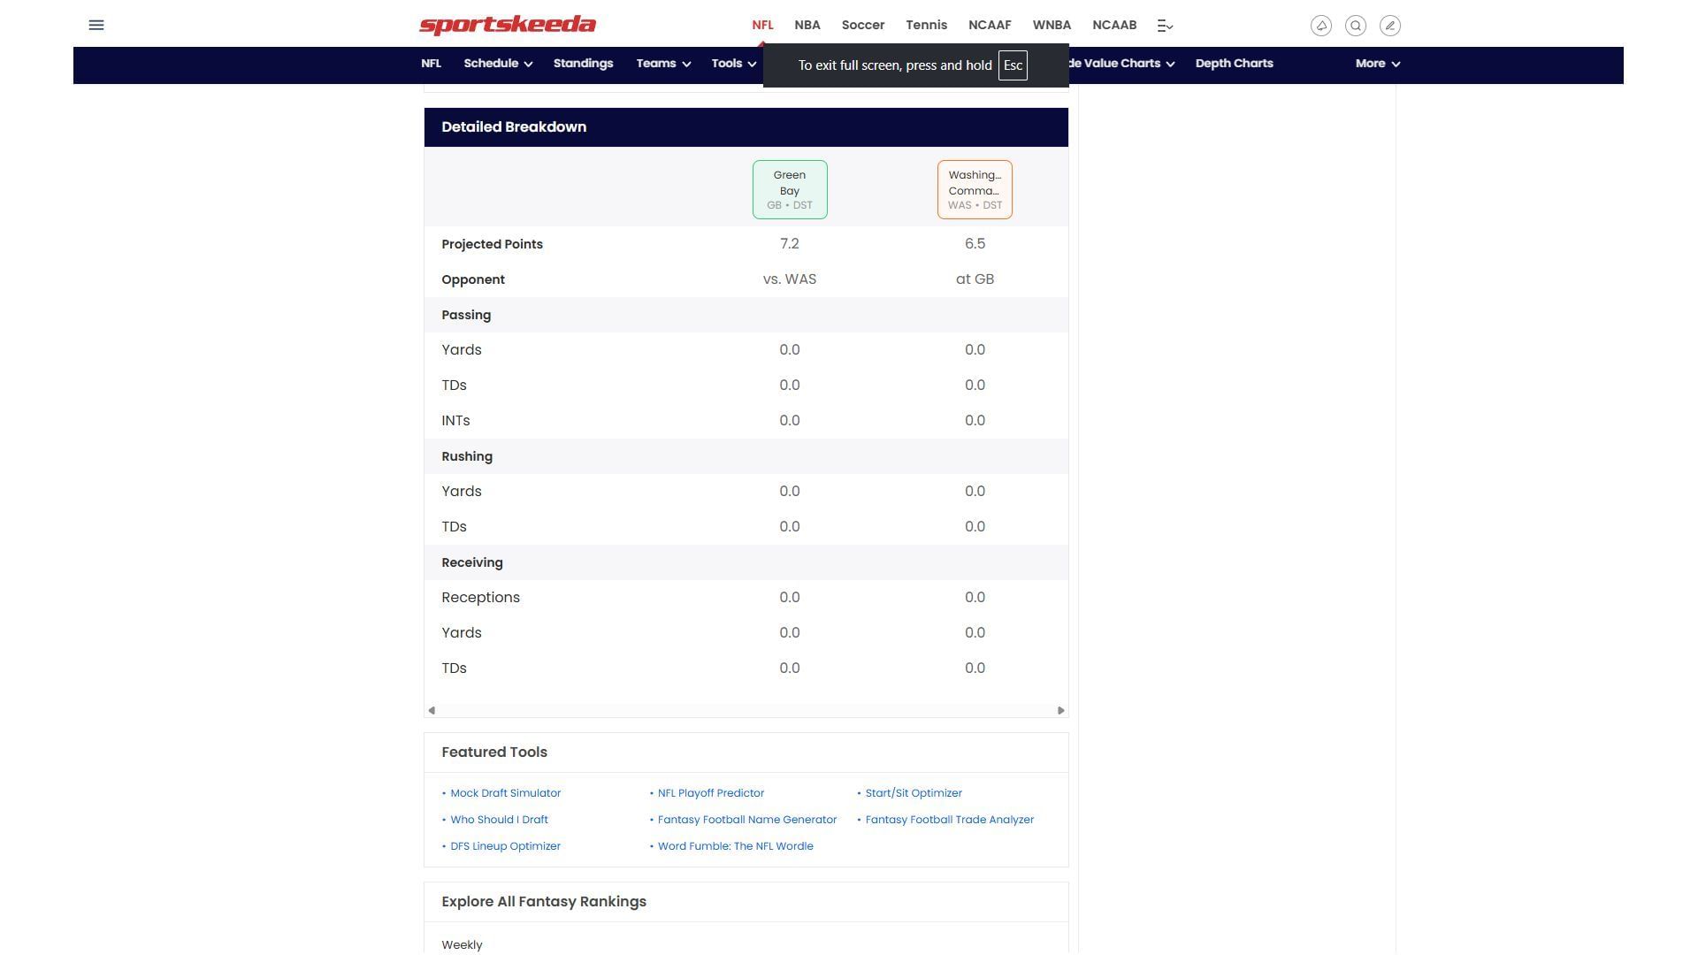Open notifications bell icon
This screenshot has height=955, width=1698.
[x=1320, y=26]
